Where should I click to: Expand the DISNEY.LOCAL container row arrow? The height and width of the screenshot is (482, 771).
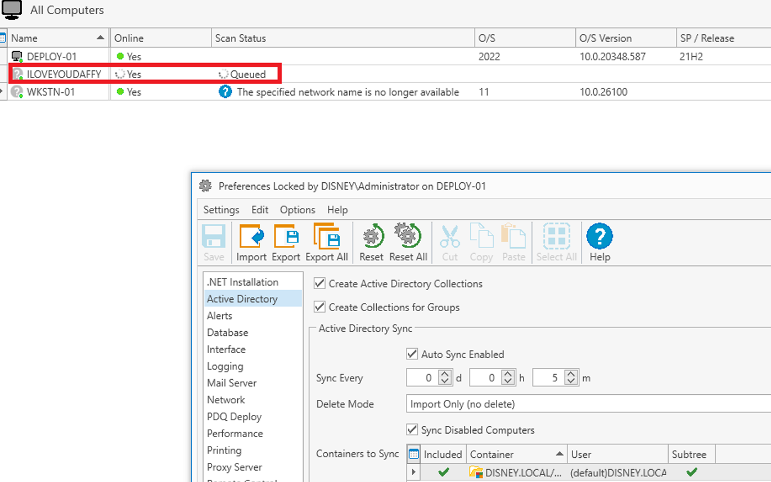click(x=414, y=472)
